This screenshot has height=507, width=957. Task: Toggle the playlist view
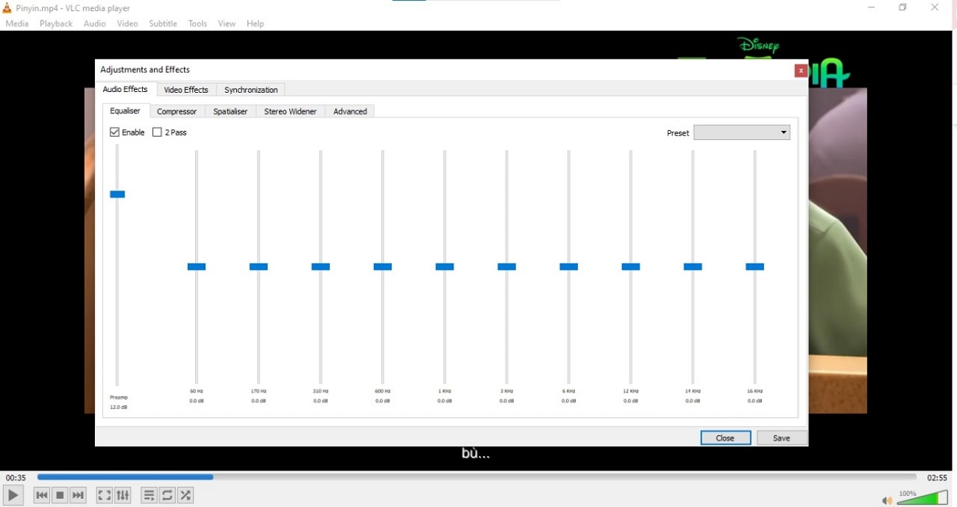coord(149,495)
